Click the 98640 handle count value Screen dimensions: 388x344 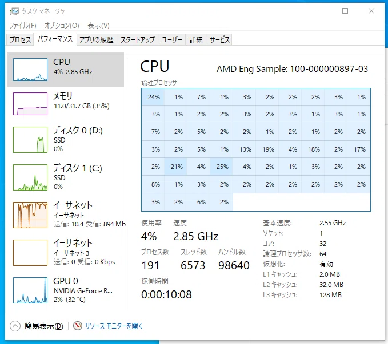click(234, 266)
